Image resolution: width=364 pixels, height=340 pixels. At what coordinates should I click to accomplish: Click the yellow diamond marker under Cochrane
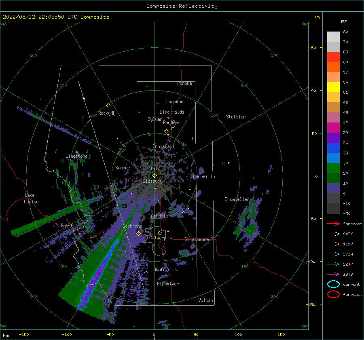click(138, 233)
